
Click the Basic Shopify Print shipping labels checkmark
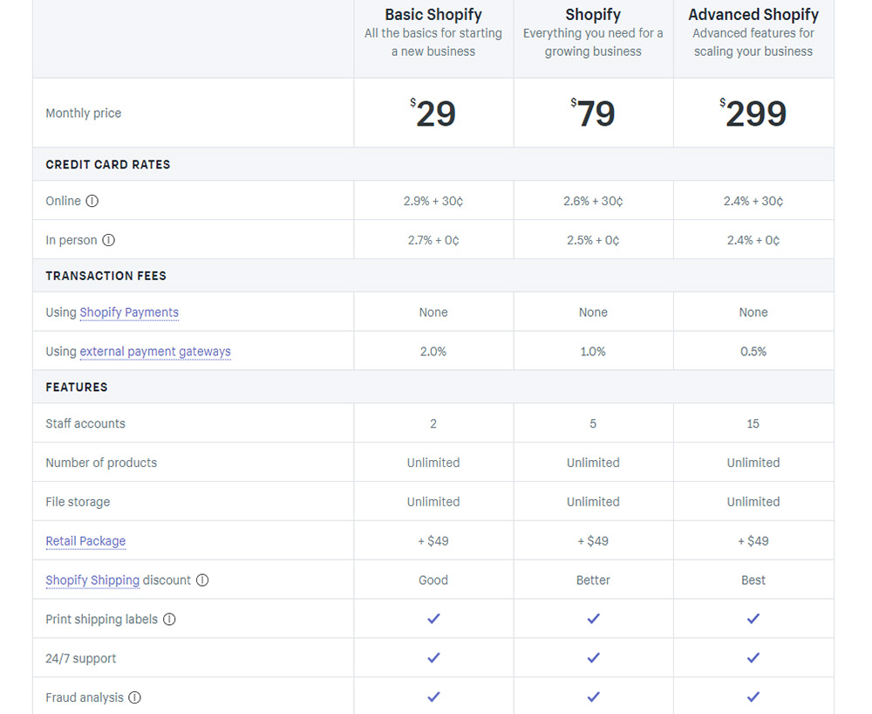tap(433, 619)
